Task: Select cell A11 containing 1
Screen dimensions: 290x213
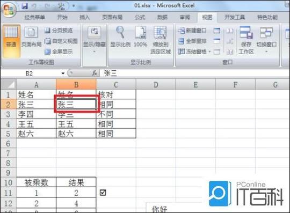Action: [37, 193]
